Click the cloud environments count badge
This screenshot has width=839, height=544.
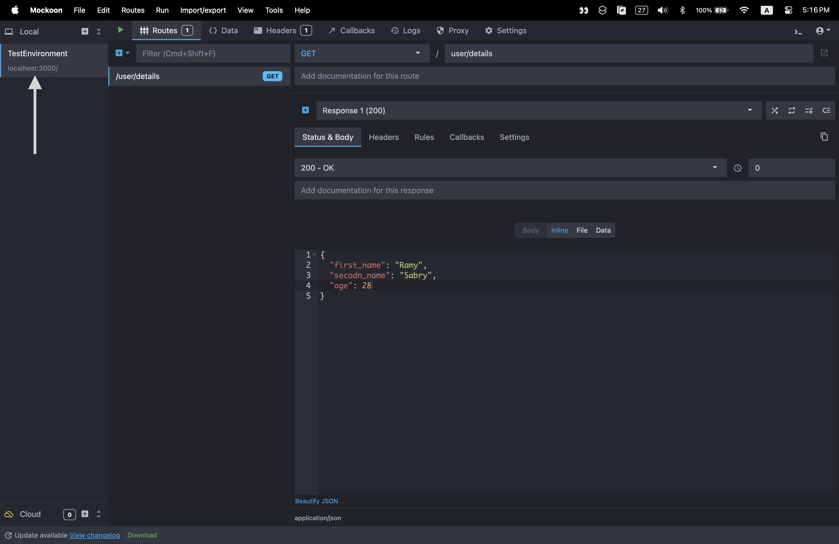pyautogui.click(x=69, y=514)
